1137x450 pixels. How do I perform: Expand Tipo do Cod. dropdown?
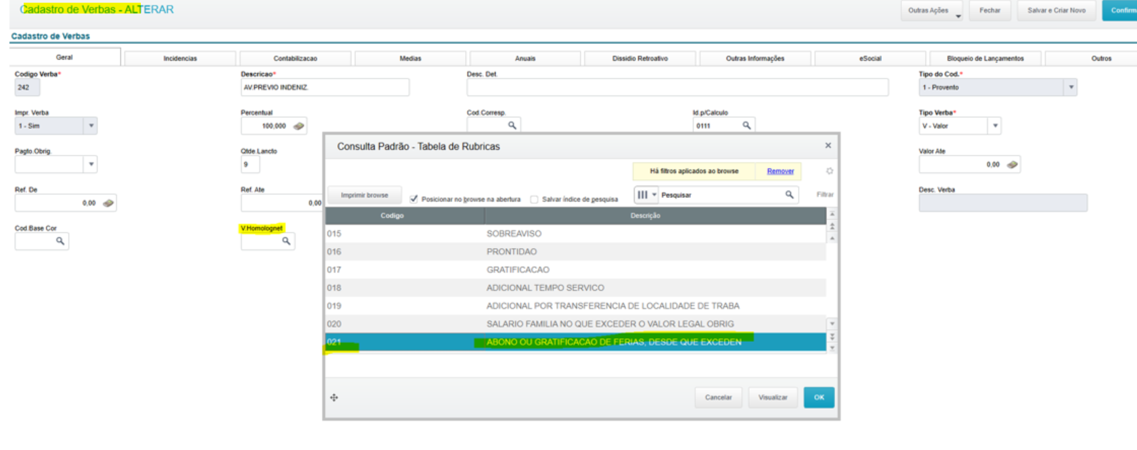(x=1071, y=87)
